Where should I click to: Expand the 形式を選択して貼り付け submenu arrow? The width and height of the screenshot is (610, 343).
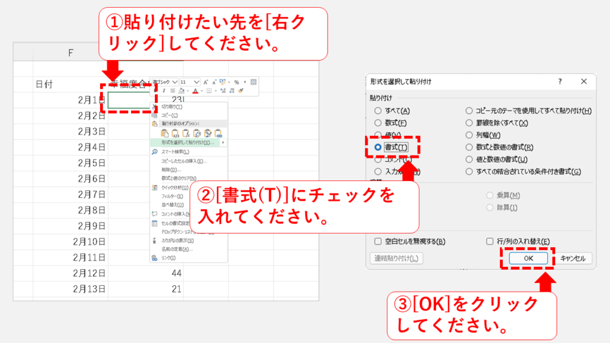pos(223,143)
